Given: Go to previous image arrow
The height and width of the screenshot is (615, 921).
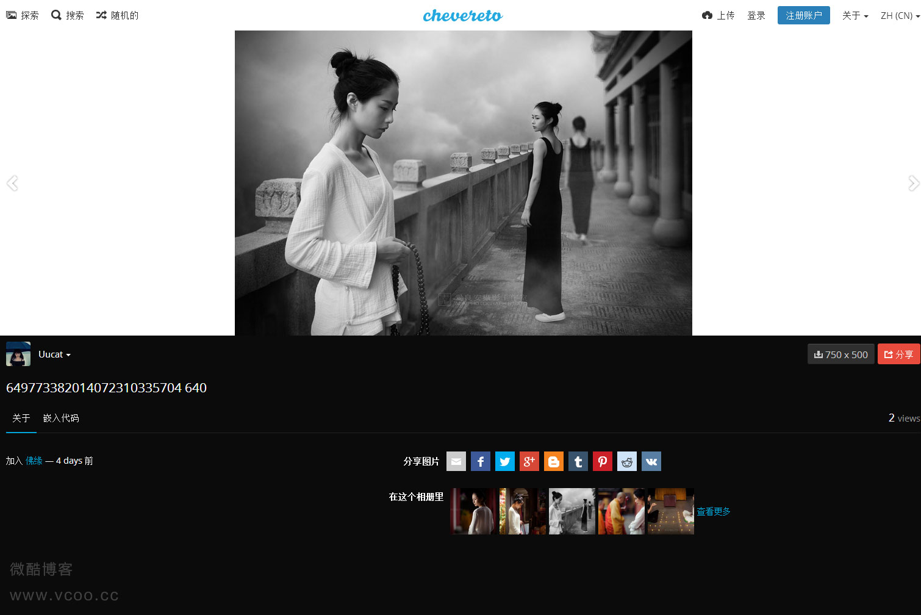Looking at the screenshot, I should point(12,183).
